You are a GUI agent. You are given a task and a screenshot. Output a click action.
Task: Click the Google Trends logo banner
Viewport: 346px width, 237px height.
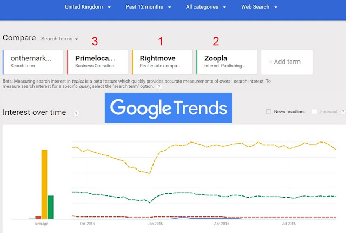tap(169, 108)
